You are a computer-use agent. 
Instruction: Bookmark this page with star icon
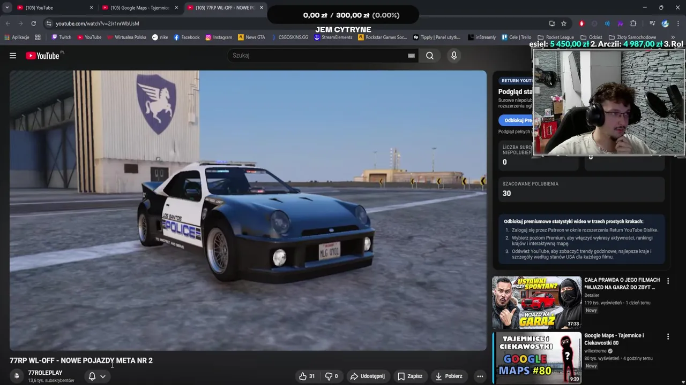564,24
